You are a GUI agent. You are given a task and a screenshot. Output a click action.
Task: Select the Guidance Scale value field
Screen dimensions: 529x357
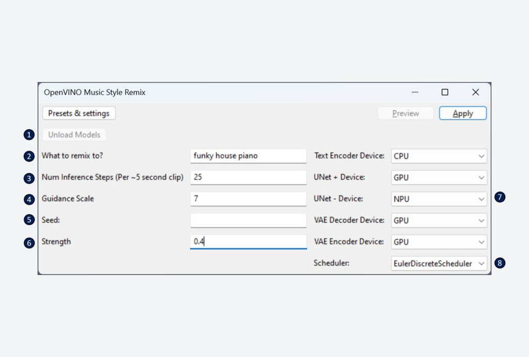(x=248, y=199)
